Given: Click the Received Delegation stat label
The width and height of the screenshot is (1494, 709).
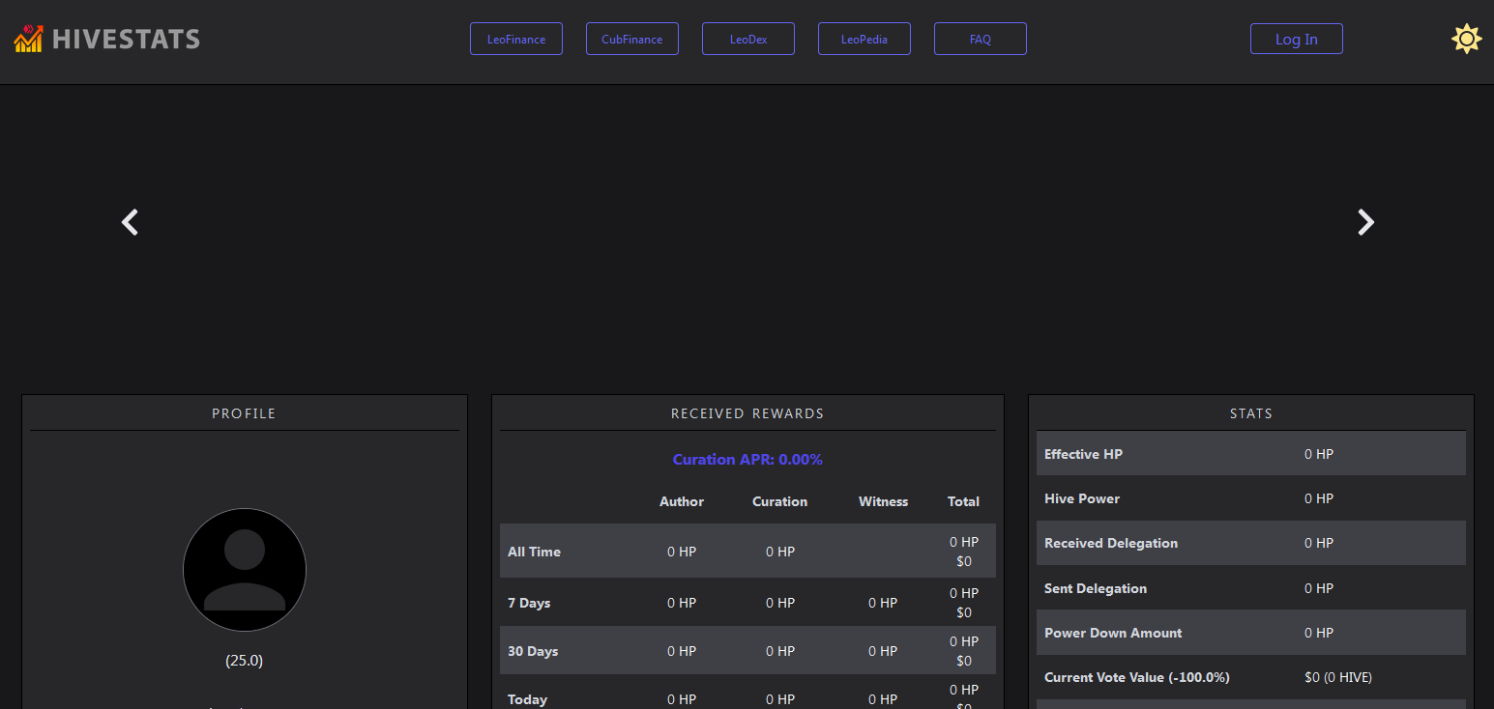Looking at the screenshot, I should (x=1111, y=543).
